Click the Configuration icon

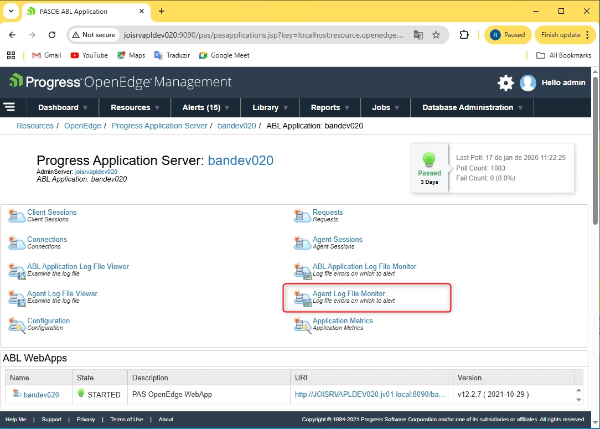[17, 324]
